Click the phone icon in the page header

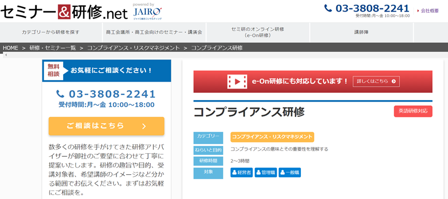(x=328, y=8)
